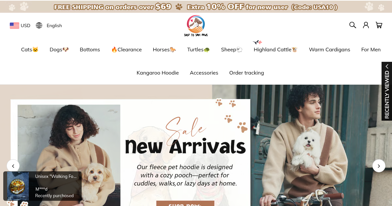Click the US flag currency icon
This screenshot has height=206, width=392.
[x=14, y=26]
